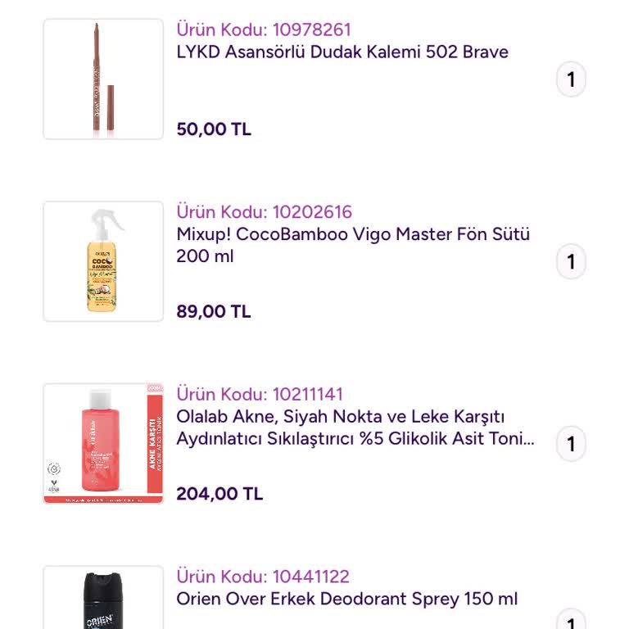Click the CocoBamboo spray bottle image
Image resolution: width=629 pixels, height=629 pixels.
pos(103,261)
